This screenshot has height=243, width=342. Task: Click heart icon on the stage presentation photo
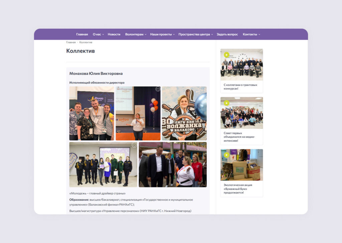coord(158,89)
